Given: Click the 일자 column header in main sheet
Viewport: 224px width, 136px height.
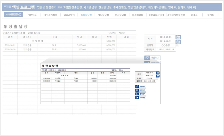Looking at the screenshot, I should (10, 37).
